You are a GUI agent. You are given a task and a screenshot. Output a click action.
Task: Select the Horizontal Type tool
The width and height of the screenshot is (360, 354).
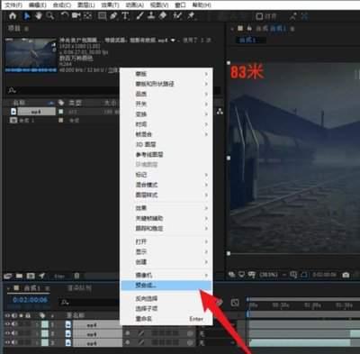(125, 16)
